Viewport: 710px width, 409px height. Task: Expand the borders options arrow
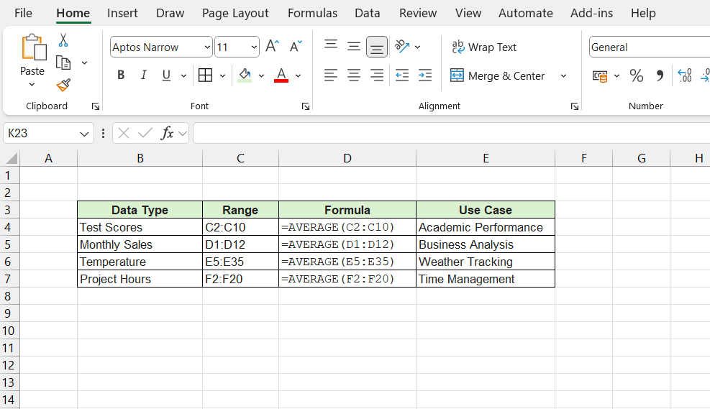click(x=222, y=75)
